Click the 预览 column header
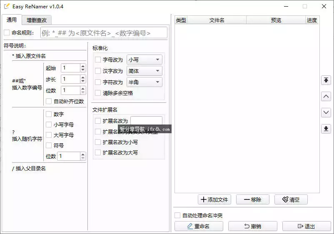Viewport: 334px width, 234px height. tap(276, 20)
